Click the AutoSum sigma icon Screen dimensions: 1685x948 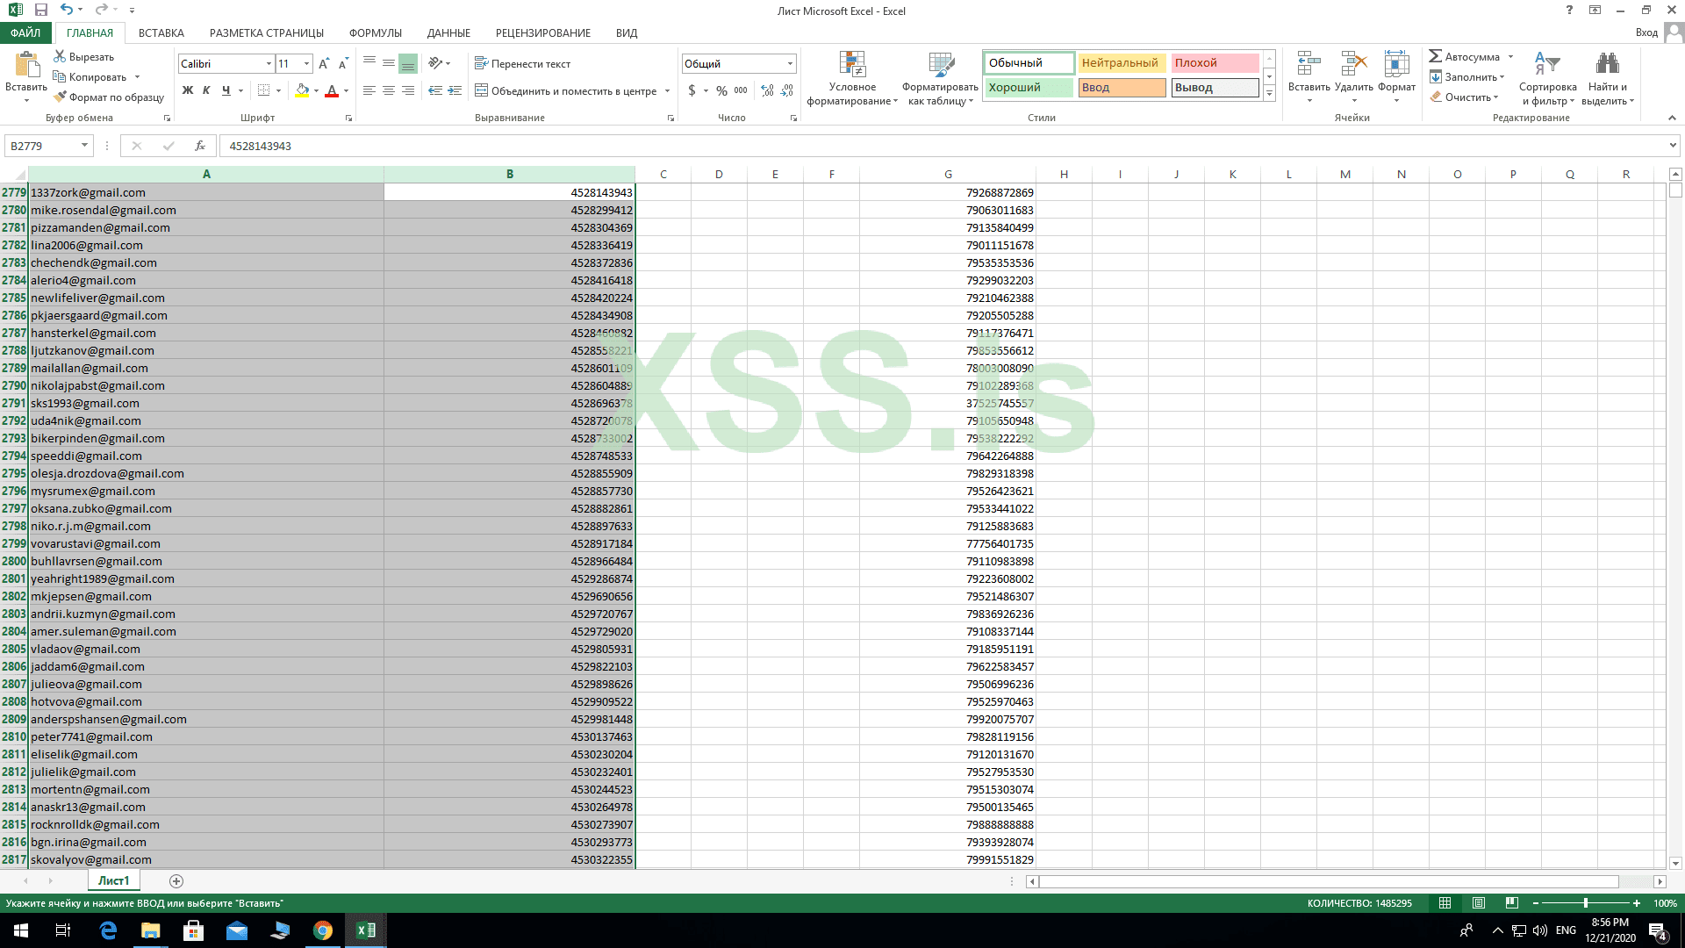[x=1436, y=57]
